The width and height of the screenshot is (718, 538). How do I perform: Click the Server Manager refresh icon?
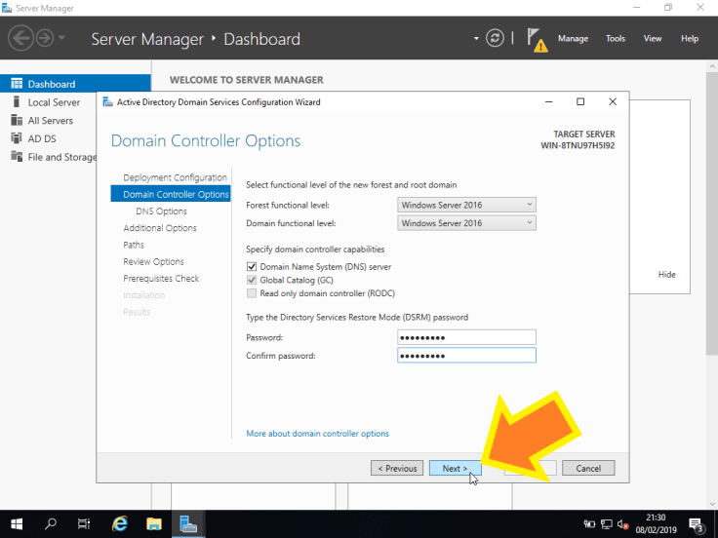tap(496, 38)
